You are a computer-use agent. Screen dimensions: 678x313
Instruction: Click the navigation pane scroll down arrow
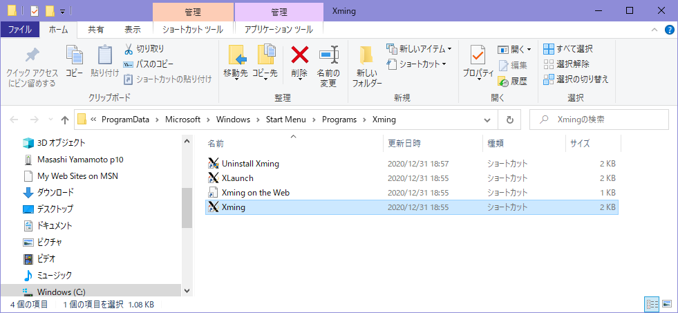pos(187,290)
